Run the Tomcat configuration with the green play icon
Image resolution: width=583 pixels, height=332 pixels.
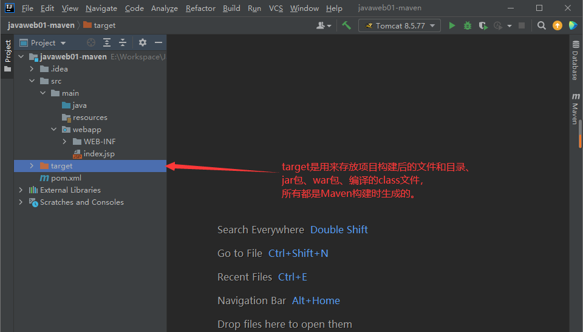(452, 25)
